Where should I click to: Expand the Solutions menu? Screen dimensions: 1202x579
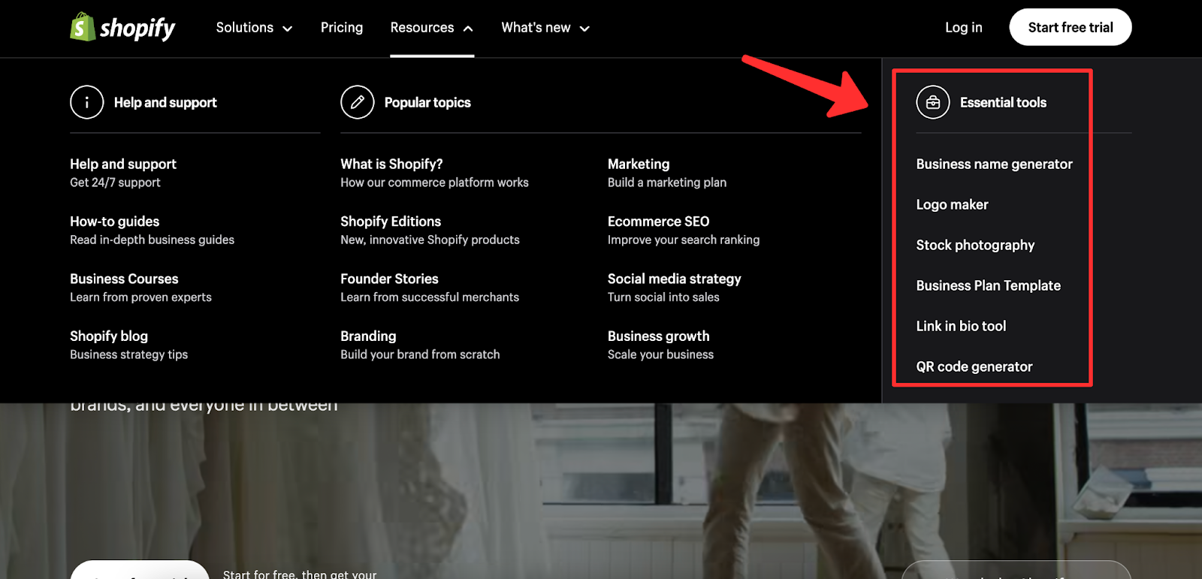pos(254,28)
